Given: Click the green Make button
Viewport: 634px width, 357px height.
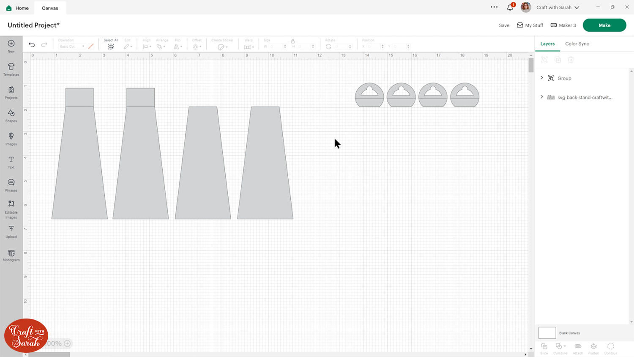Looking at the screenshot, I should 604,25.
